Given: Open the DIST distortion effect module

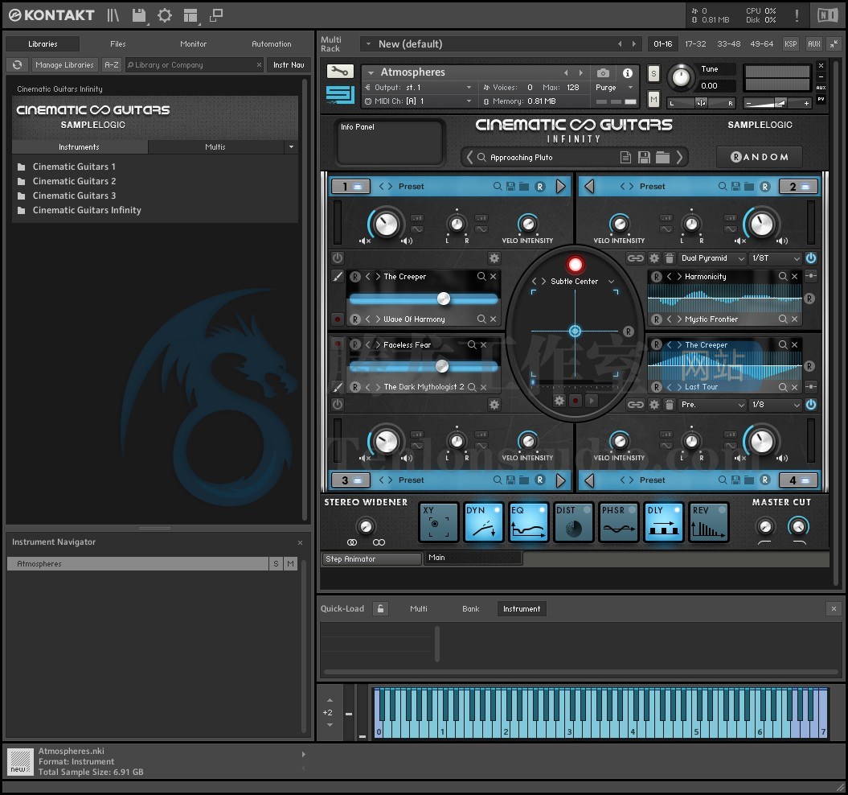Looking at the screenshot, I should (x=574, y=522).
